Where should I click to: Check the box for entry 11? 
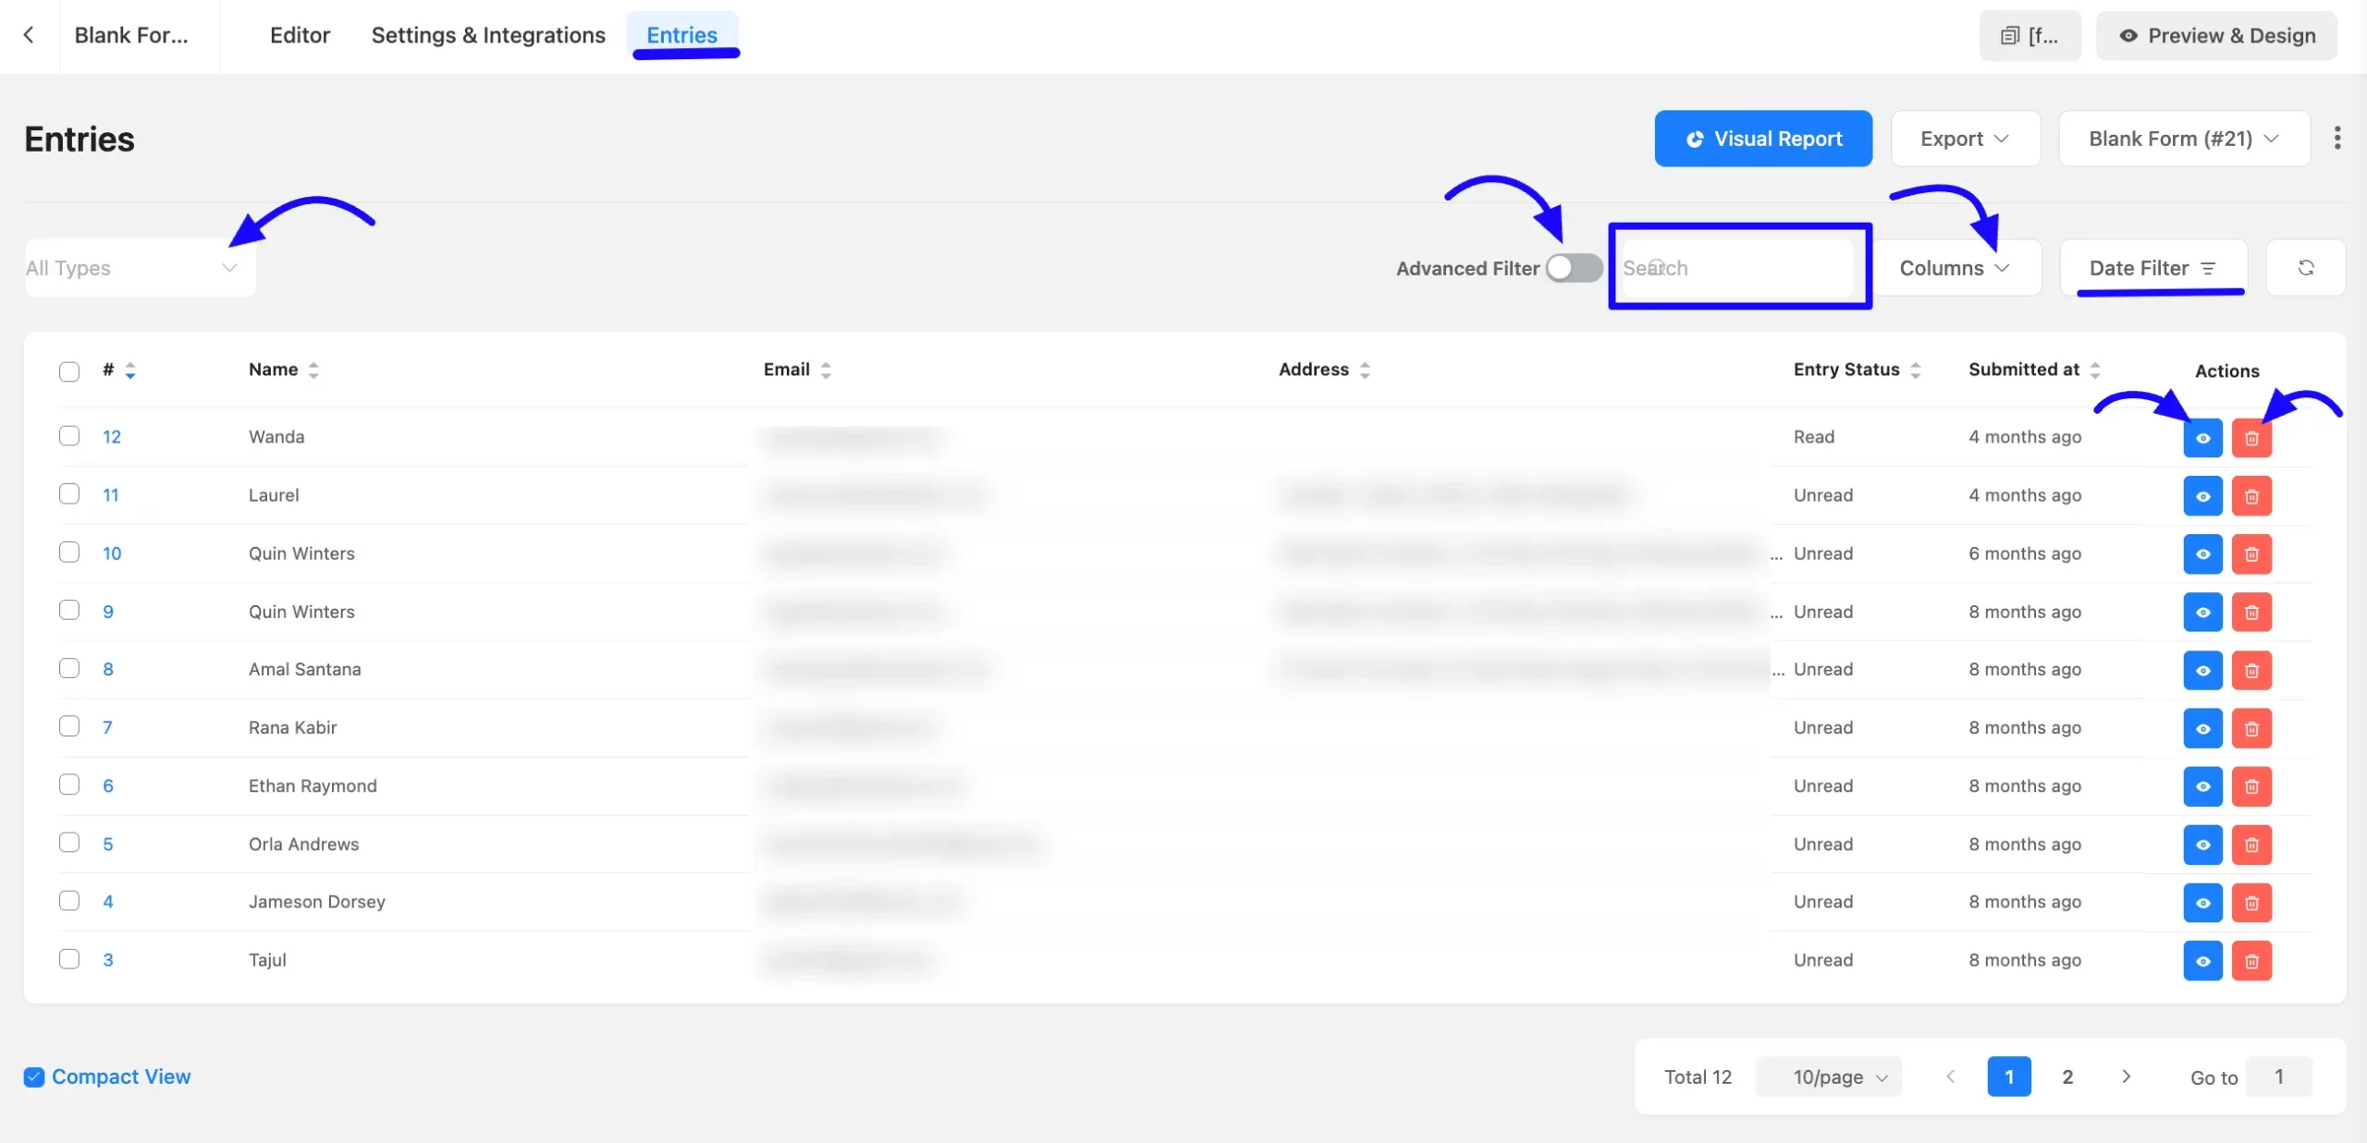click(69, 493)
